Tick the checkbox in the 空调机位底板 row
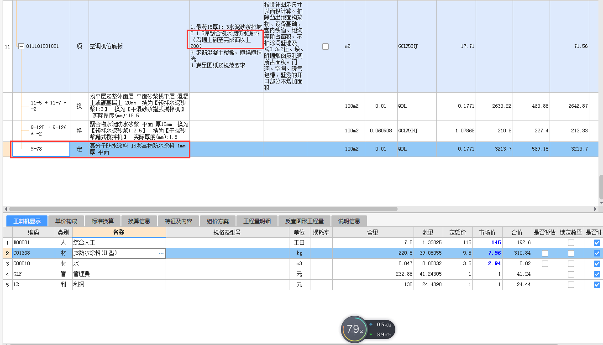603x345 pixels. coord(325,46)
